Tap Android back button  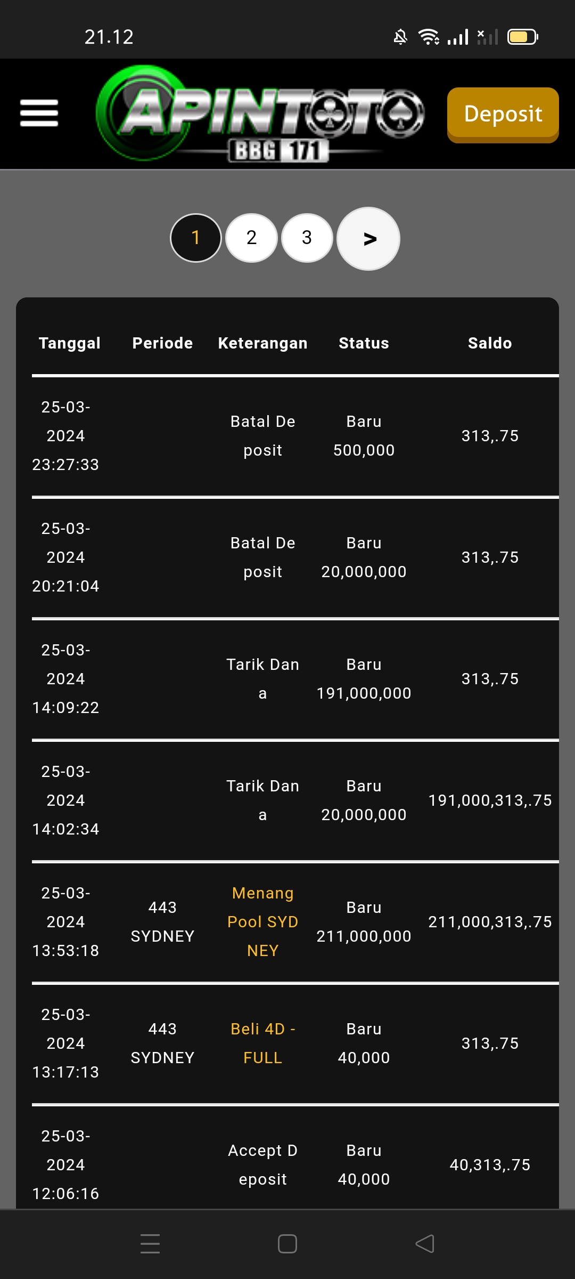point(425,1243)
